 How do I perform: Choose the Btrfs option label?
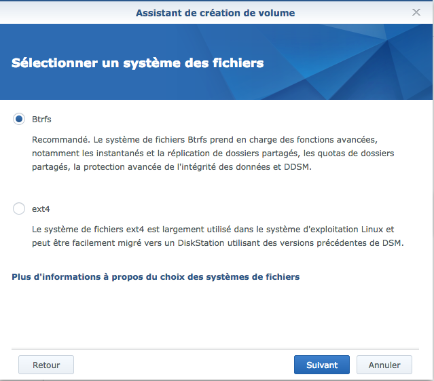41,120
